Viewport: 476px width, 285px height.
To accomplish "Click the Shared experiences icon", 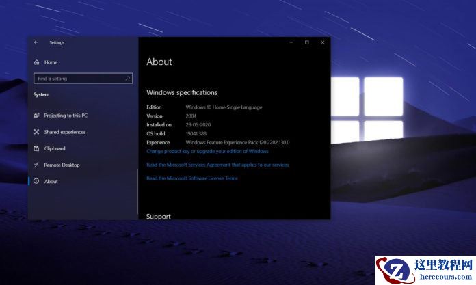I will pyautogui.click(x=36, y=132).
